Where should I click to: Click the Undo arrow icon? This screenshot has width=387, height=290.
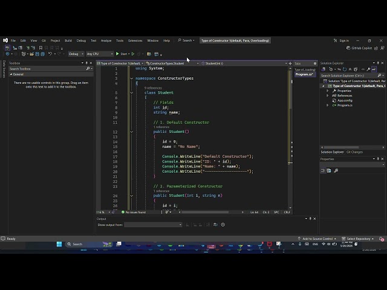tap(50, 54)
